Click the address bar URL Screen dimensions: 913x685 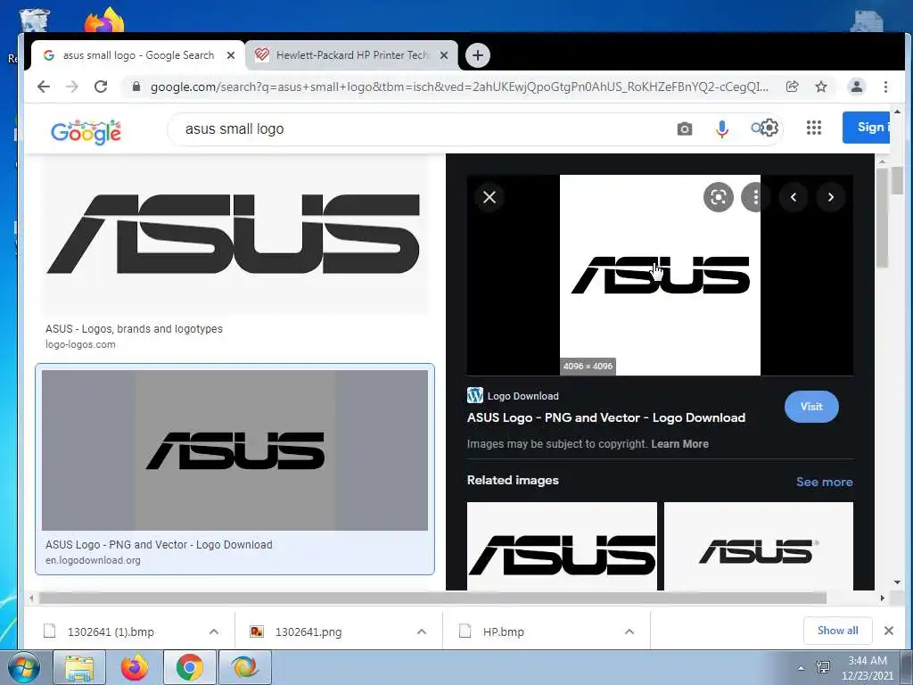(x=459, y=87)
